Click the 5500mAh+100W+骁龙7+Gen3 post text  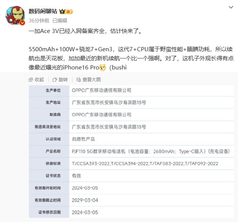(71, 49)
